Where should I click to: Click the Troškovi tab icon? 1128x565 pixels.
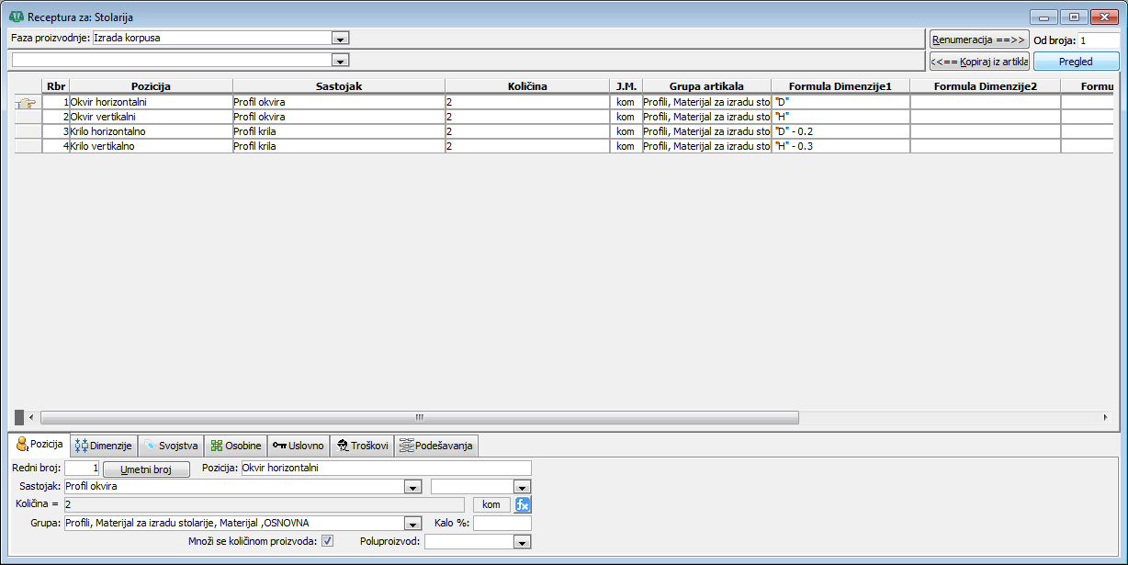[x=343, y=446]
